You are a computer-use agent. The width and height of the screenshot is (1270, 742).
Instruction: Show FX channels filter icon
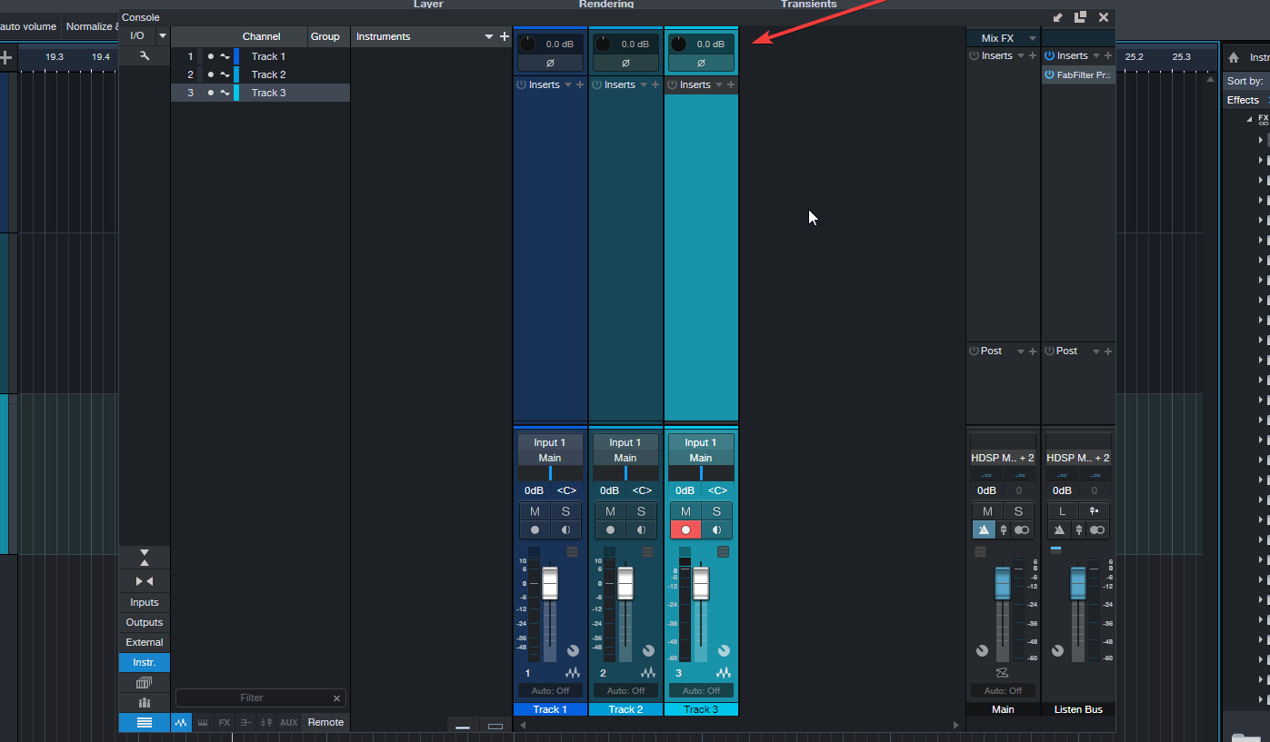tap(225, 723)
